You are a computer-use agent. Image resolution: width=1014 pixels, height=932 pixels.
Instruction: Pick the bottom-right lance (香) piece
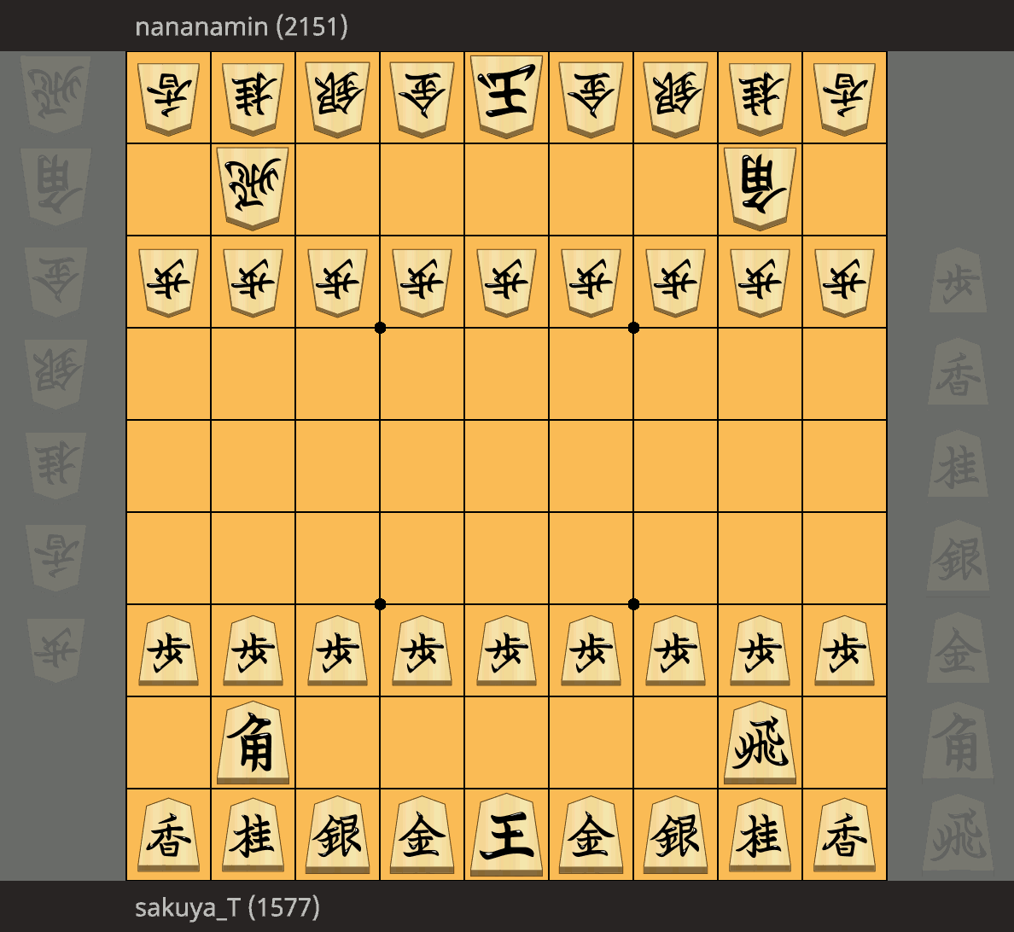[x=844, y=835]
